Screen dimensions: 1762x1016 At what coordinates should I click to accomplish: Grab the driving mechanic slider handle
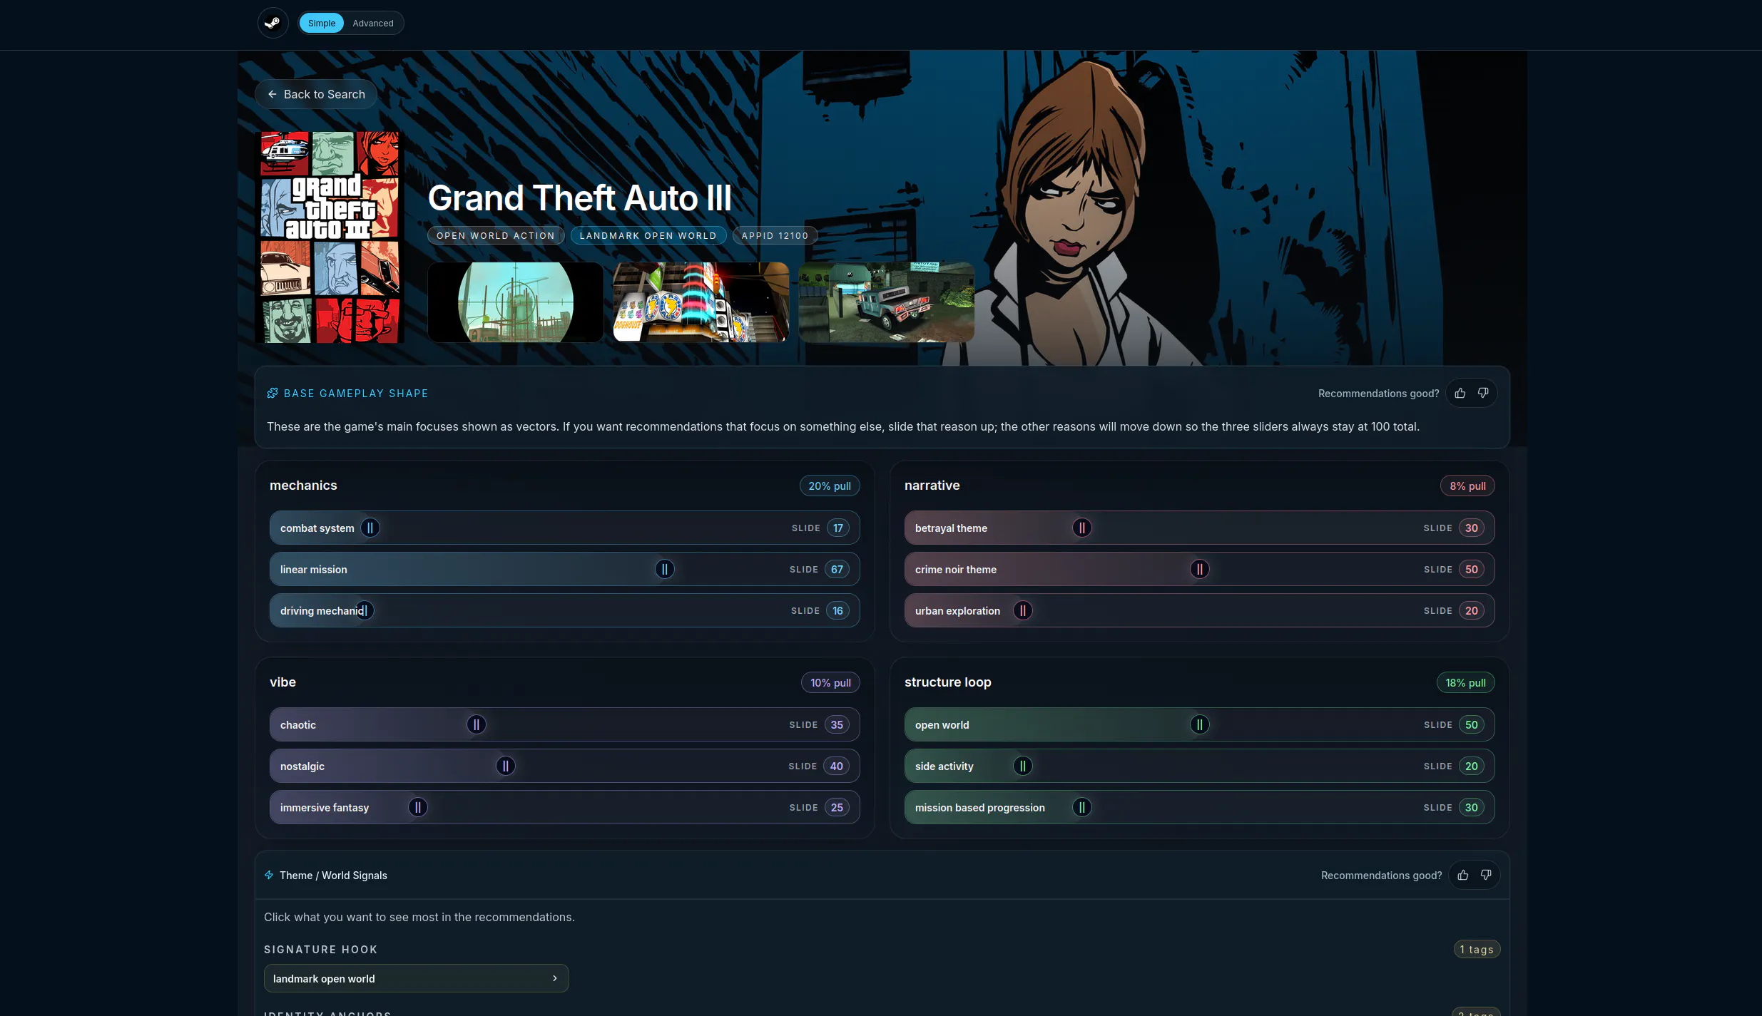365,610
